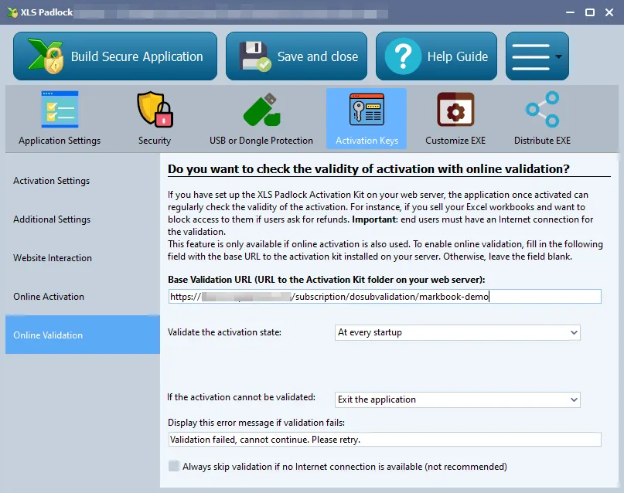
Task: Switch to Activation Settings page
Action: click(83, 181)
